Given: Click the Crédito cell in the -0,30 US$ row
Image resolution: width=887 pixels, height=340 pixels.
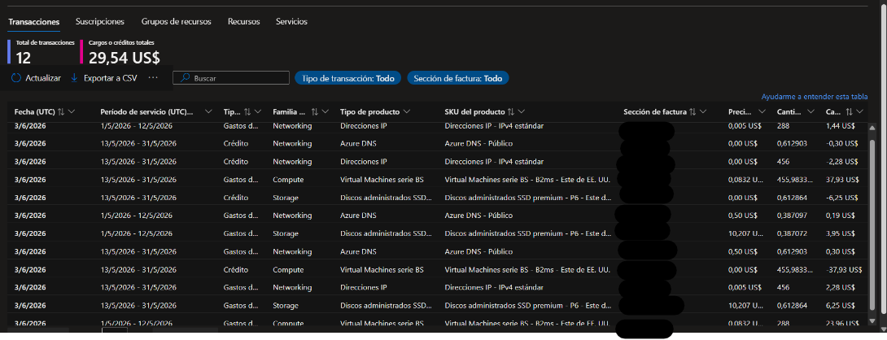Looking at the screenshot, I should [236, 144].
